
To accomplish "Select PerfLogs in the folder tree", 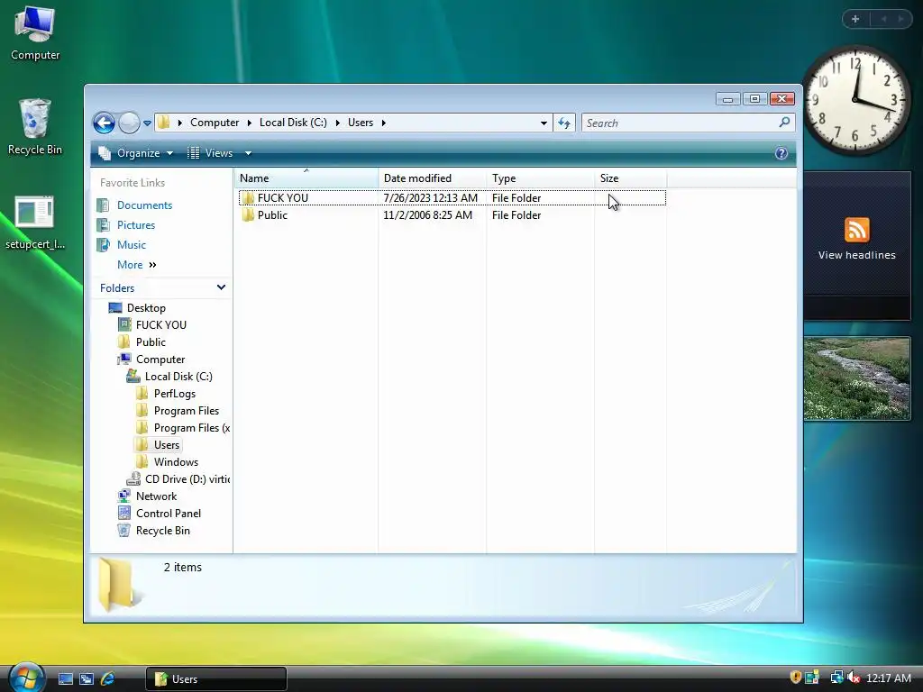I will (174, 393).
